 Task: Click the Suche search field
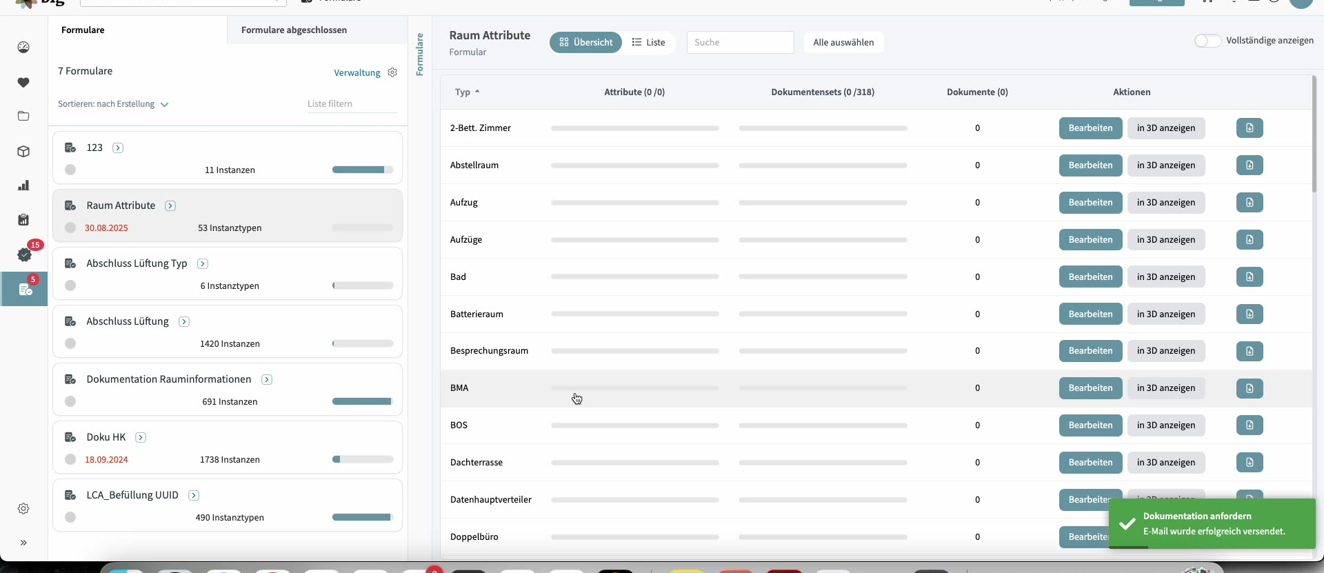click(740, 42)
